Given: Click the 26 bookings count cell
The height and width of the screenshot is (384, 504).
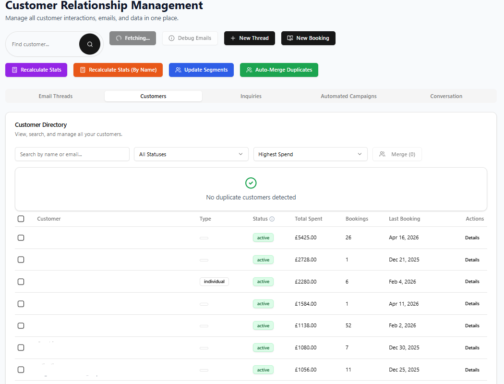Looking at the screenshot, I should coord(348,237).
